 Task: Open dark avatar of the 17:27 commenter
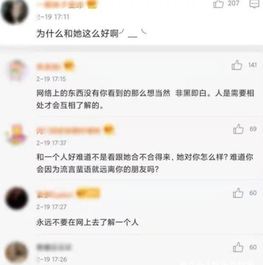17,198
